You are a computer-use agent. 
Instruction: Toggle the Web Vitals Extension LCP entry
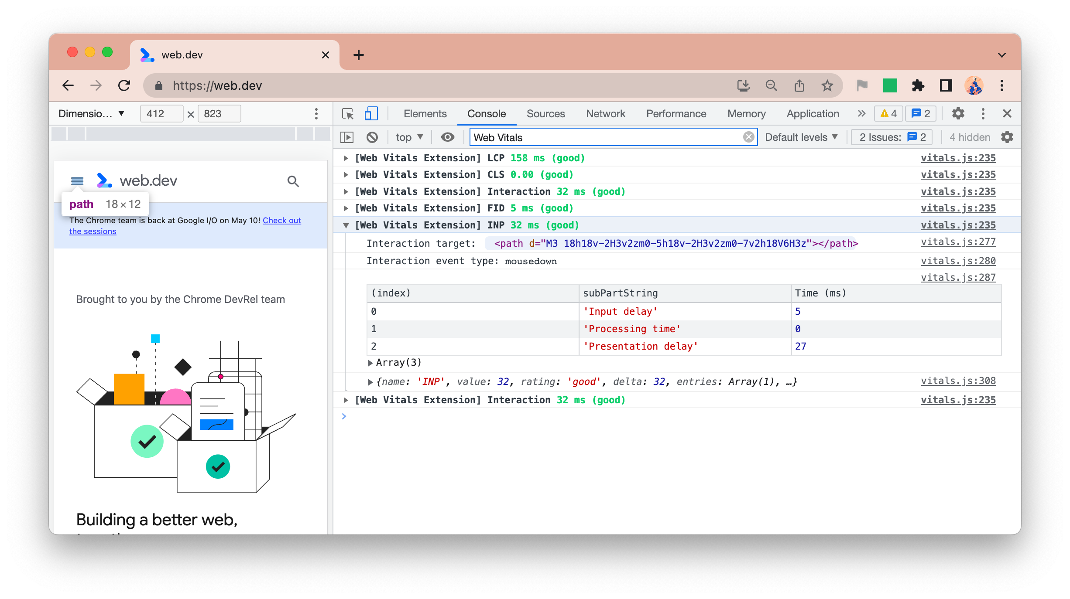click(x=346, y=157)
